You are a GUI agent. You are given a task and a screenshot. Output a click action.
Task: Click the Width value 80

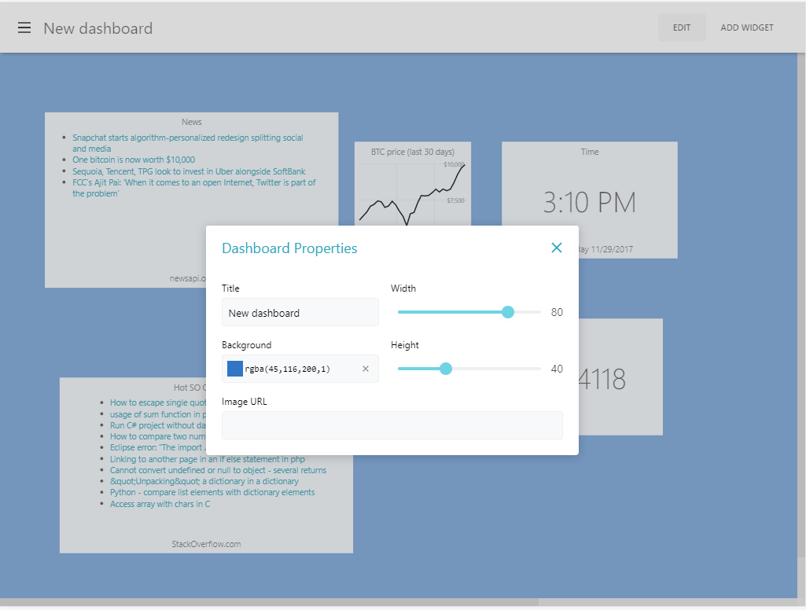557,312
